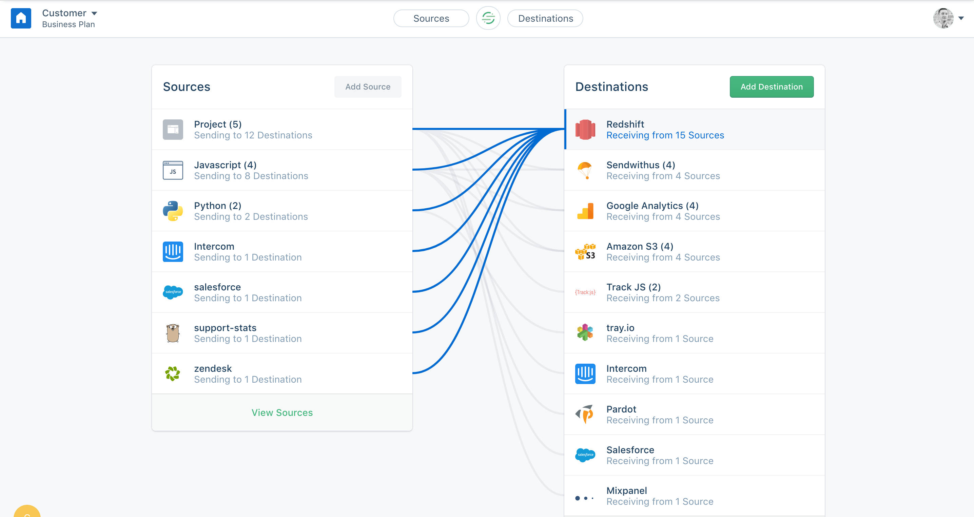Click the Google Analytics destination icon
Screen dimensions: 974x517
[x=585, y=211]
